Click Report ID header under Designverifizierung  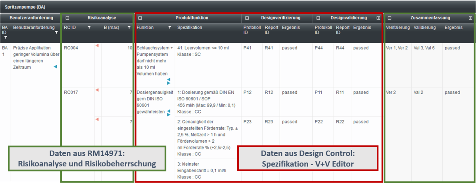pos(271,30)
